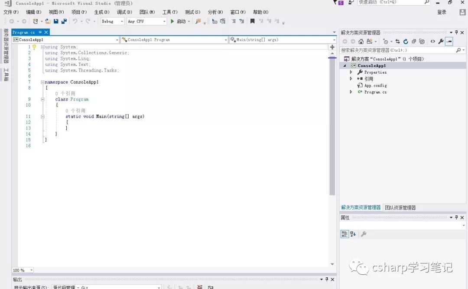
Task: Click the Save file icon in toolbar
Action: pos(56,21)
